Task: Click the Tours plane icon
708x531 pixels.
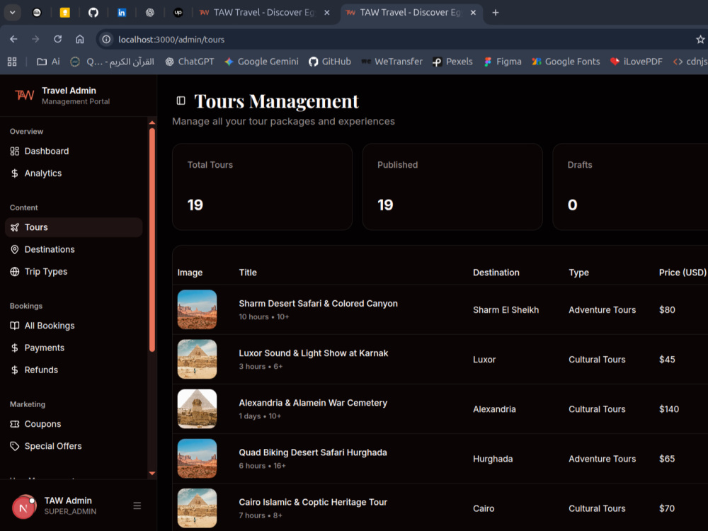Action: coord(14,227)
